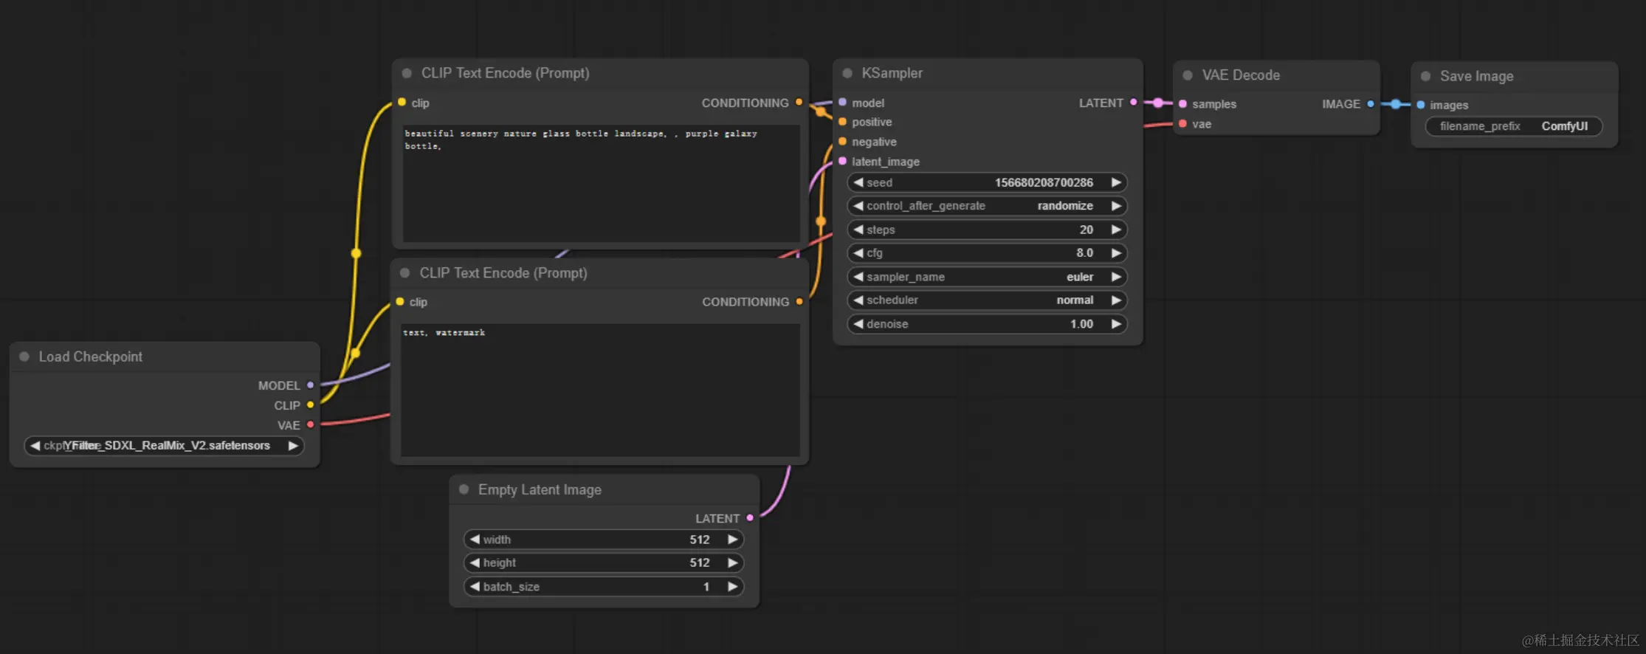Image resolution: width=1646 pixels, height=654 pixels.
Task: Click the seed value 156680208700286
Action: [1044, 182]
